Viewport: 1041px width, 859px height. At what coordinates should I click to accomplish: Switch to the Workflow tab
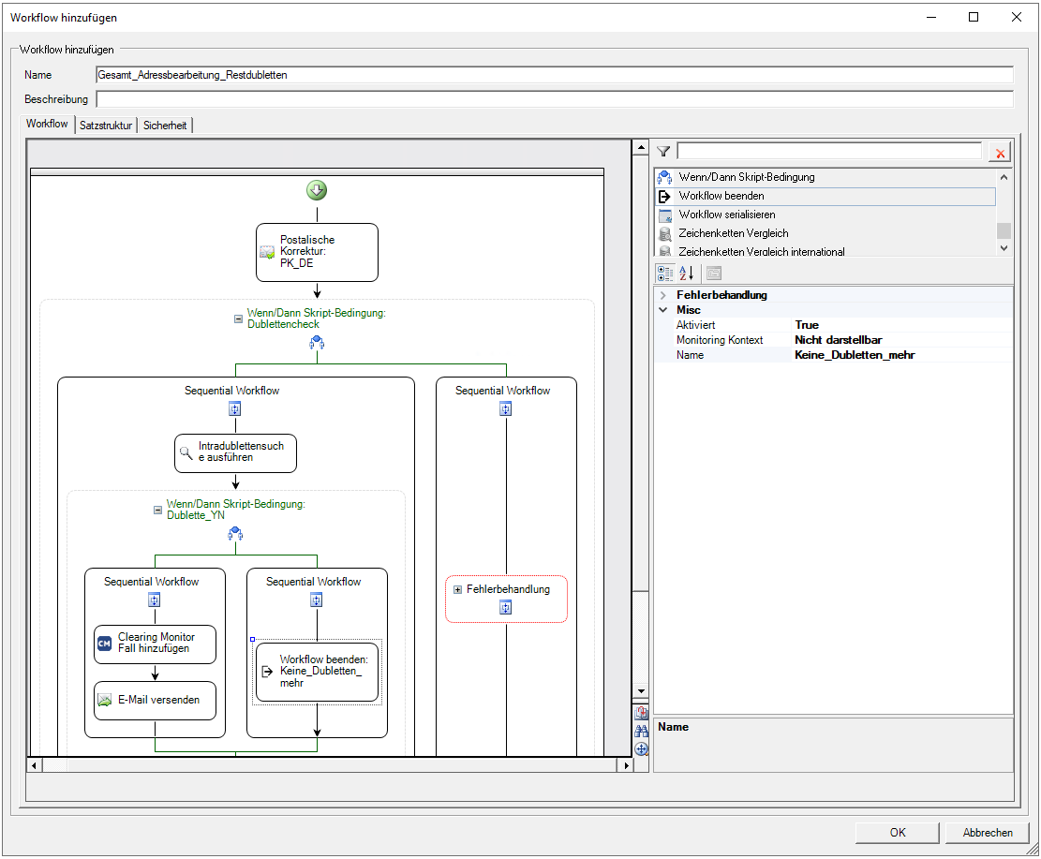[x=47, y=124]
